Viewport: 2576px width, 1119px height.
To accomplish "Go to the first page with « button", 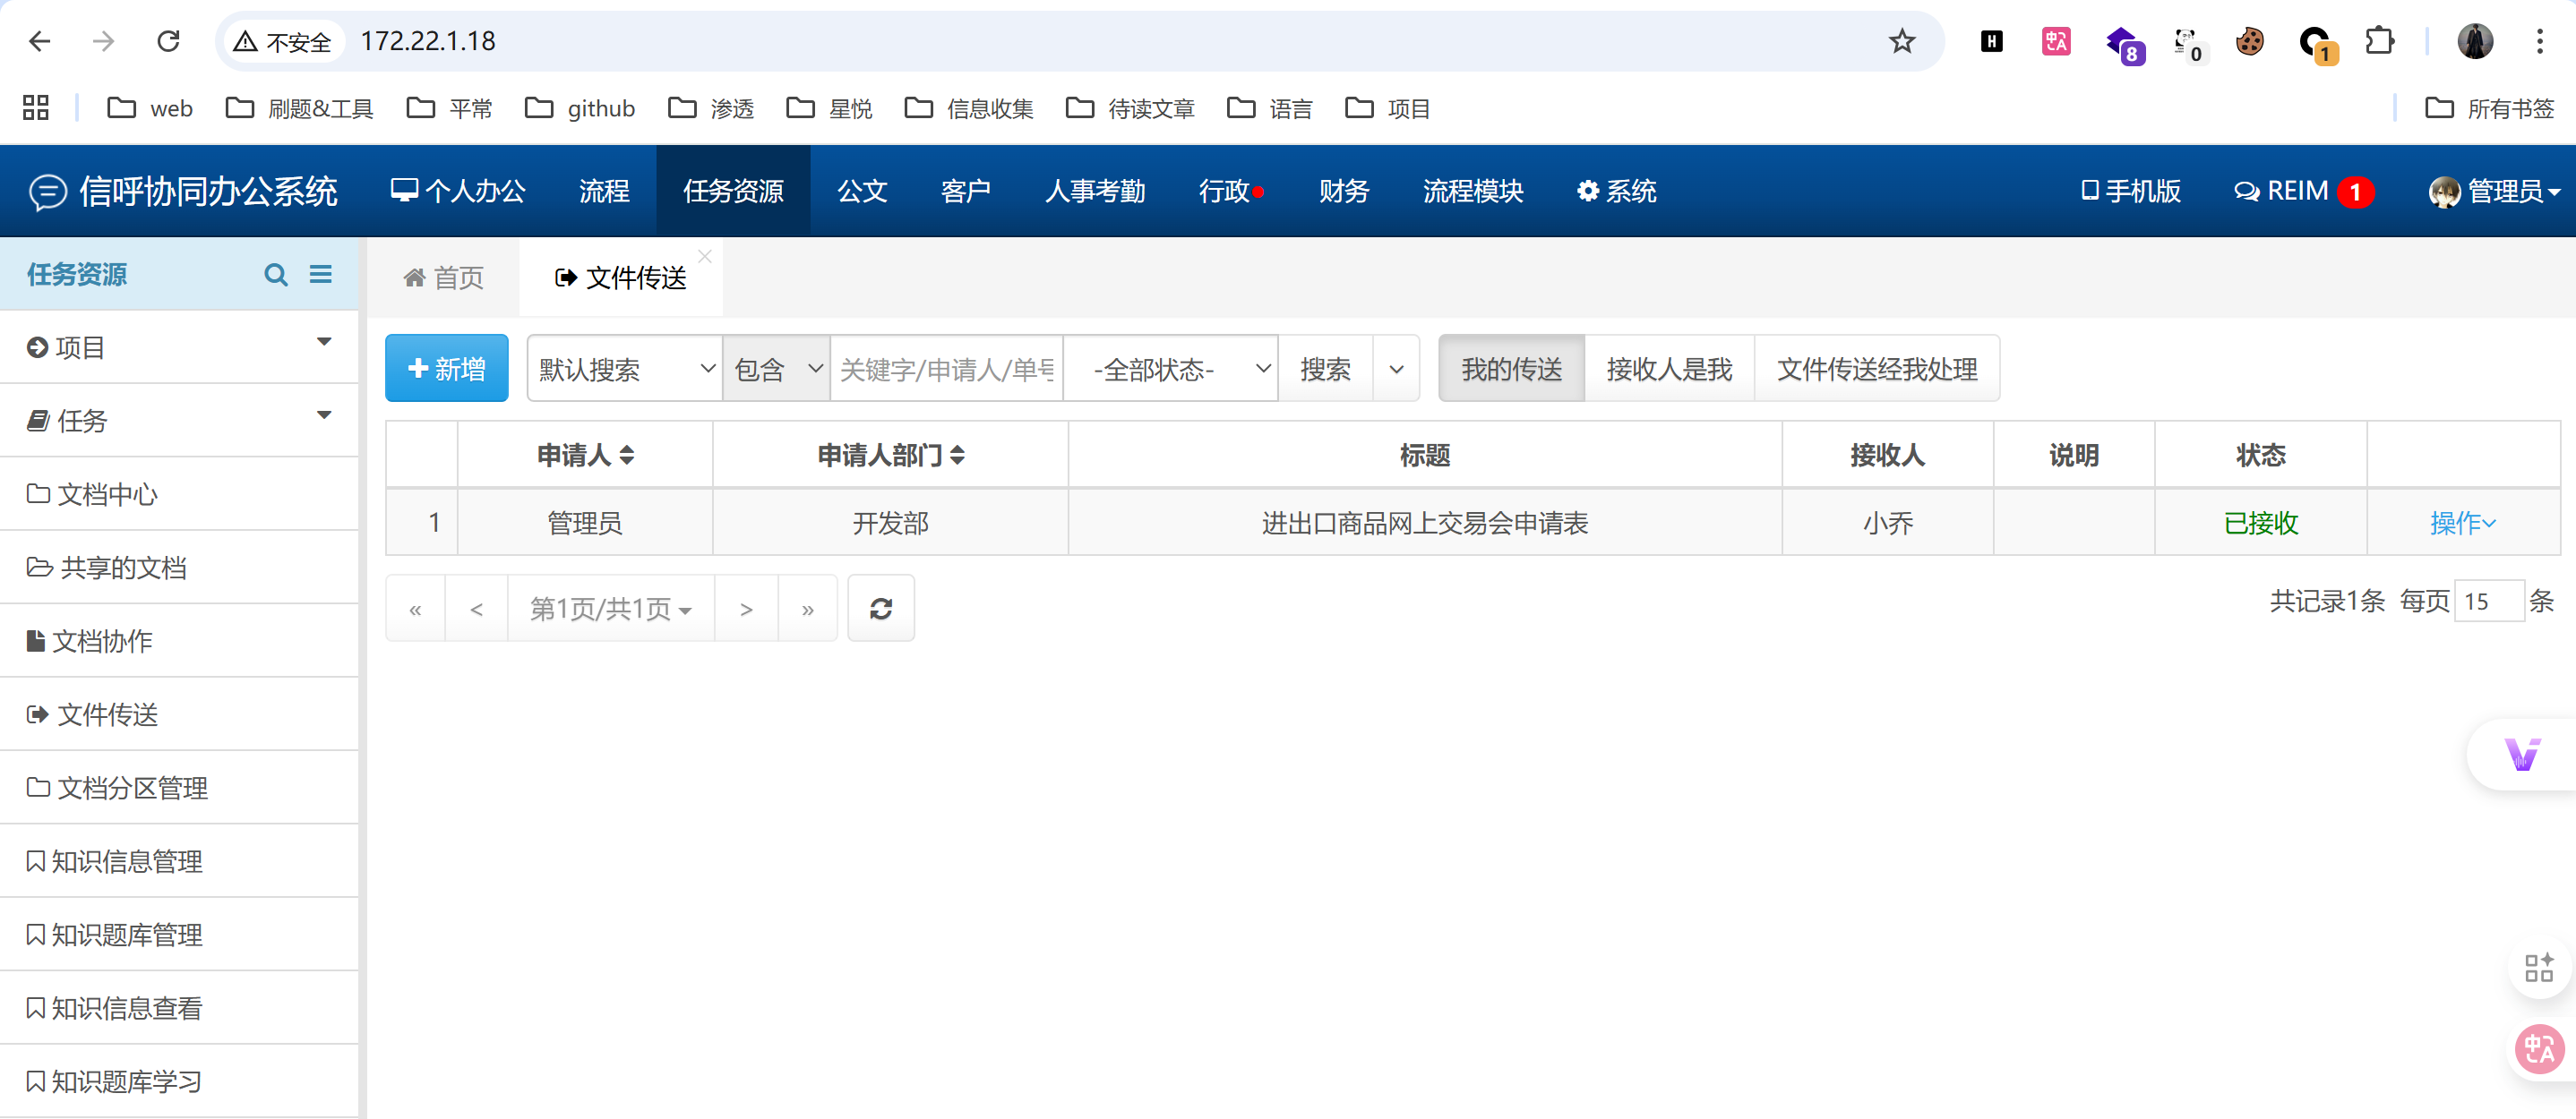I will point(415,608).
